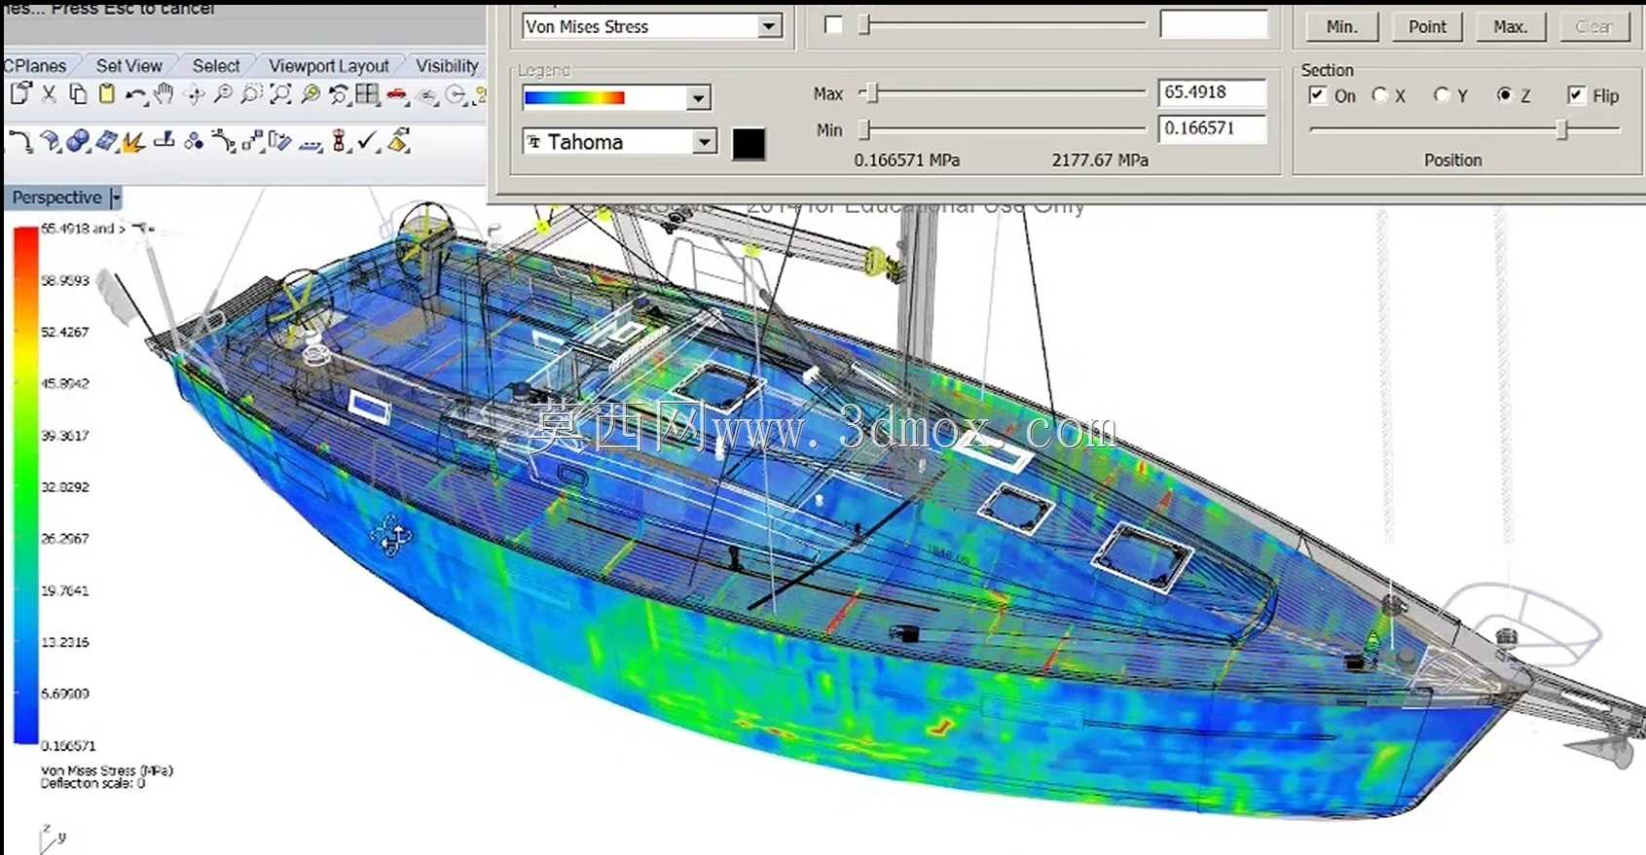Viewport: 1646px width, 855px height.
Task: Select the X section radio button
Action: tap(1380, 95)
